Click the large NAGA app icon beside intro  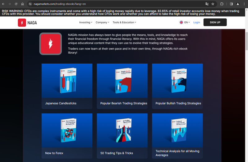coord(51,44)
